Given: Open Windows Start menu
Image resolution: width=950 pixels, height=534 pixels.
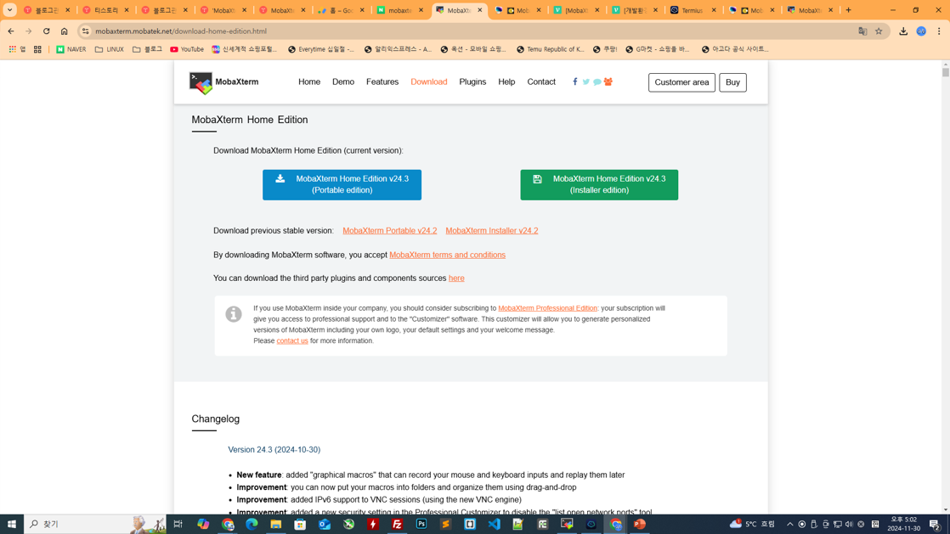Looking at the screenshot, I should (12, 525).
